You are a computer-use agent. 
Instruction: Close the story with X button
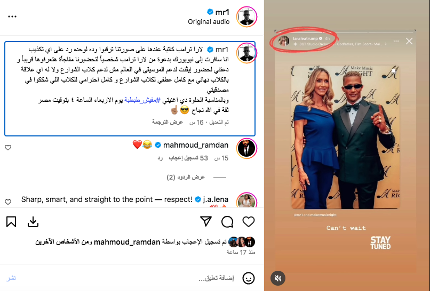coord(409,41)
